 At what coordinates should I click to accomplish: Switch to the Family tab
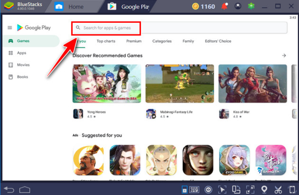pyautogui.click(x=188, y=41)
